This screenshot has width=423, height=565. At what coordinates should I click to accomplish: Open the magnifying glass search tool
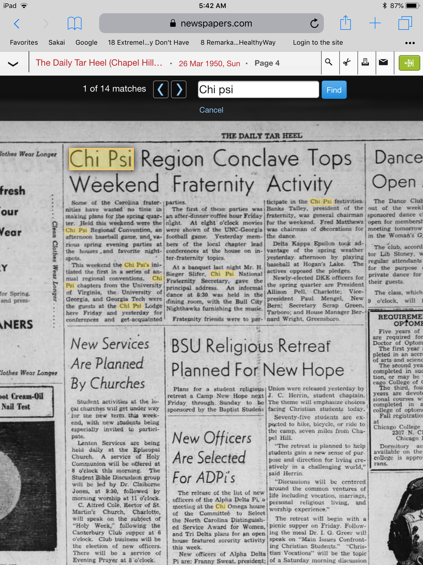pyautogui.click(x=329, y=63)
